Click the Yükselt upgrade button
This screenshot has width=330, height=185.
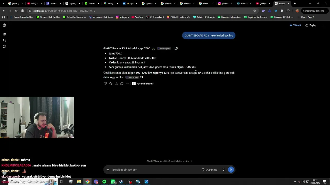click(295, 25)
